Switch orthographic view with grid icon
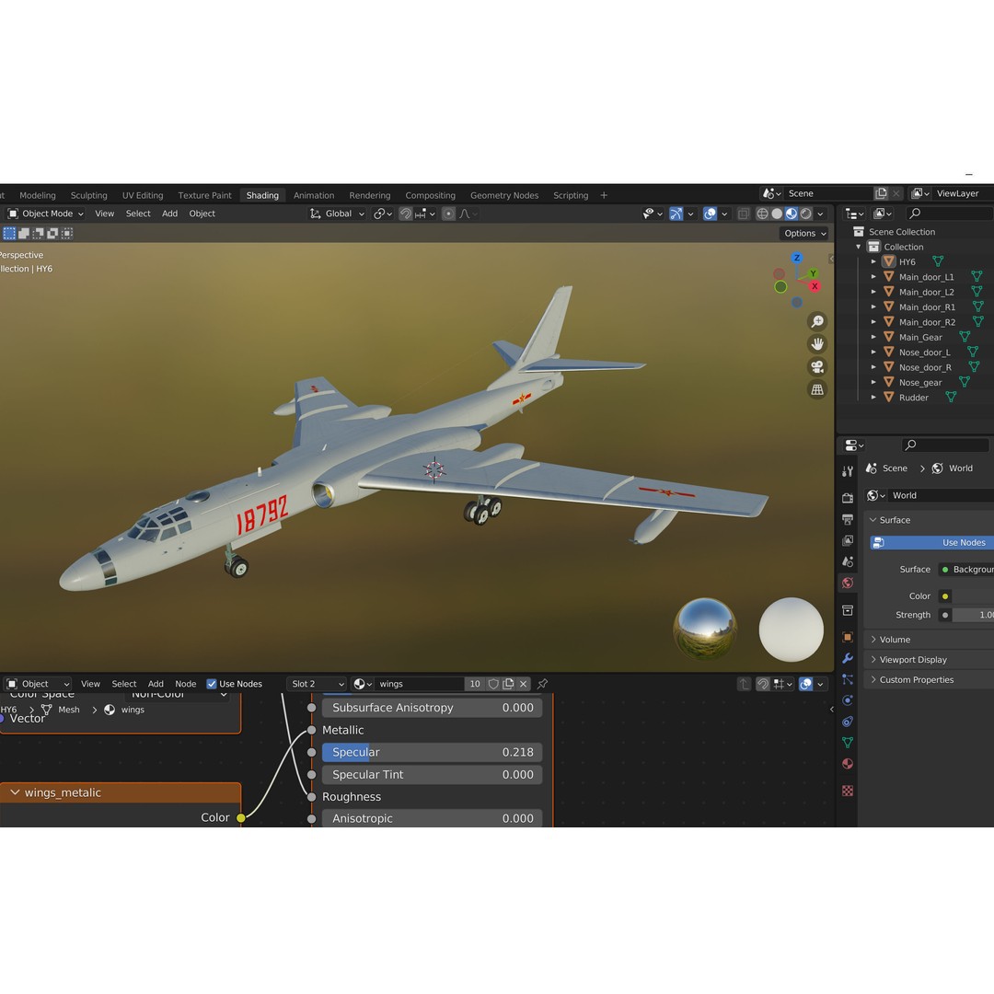 coord(817,389)
